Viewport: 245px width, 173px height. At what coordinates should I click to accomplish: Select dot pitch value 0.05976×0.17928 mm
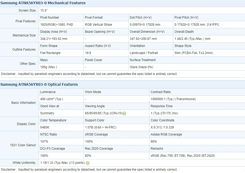(145, 25)
